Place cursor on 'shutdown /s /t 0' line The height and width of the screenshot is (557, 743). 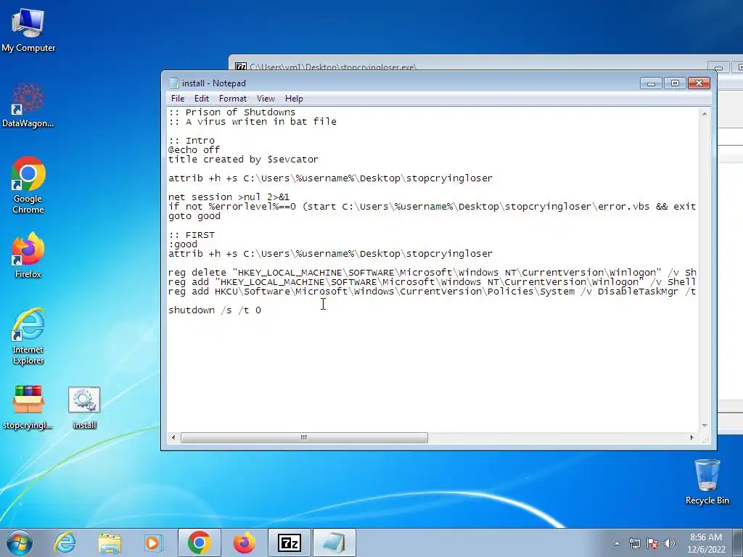(x=215, y=310)
